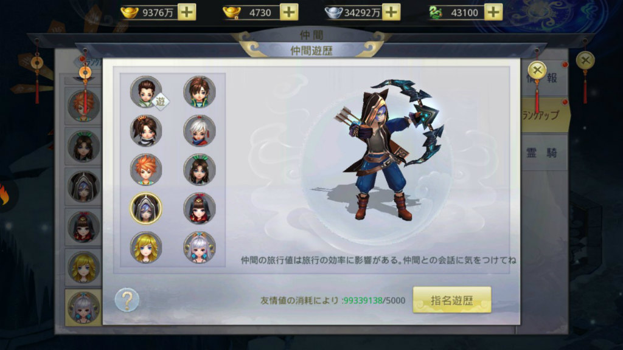The width and height of the screenshot is (623, 350).
Task: Pick the red-robed black-haired girl in grid
Action: click(x=200, y=209)
